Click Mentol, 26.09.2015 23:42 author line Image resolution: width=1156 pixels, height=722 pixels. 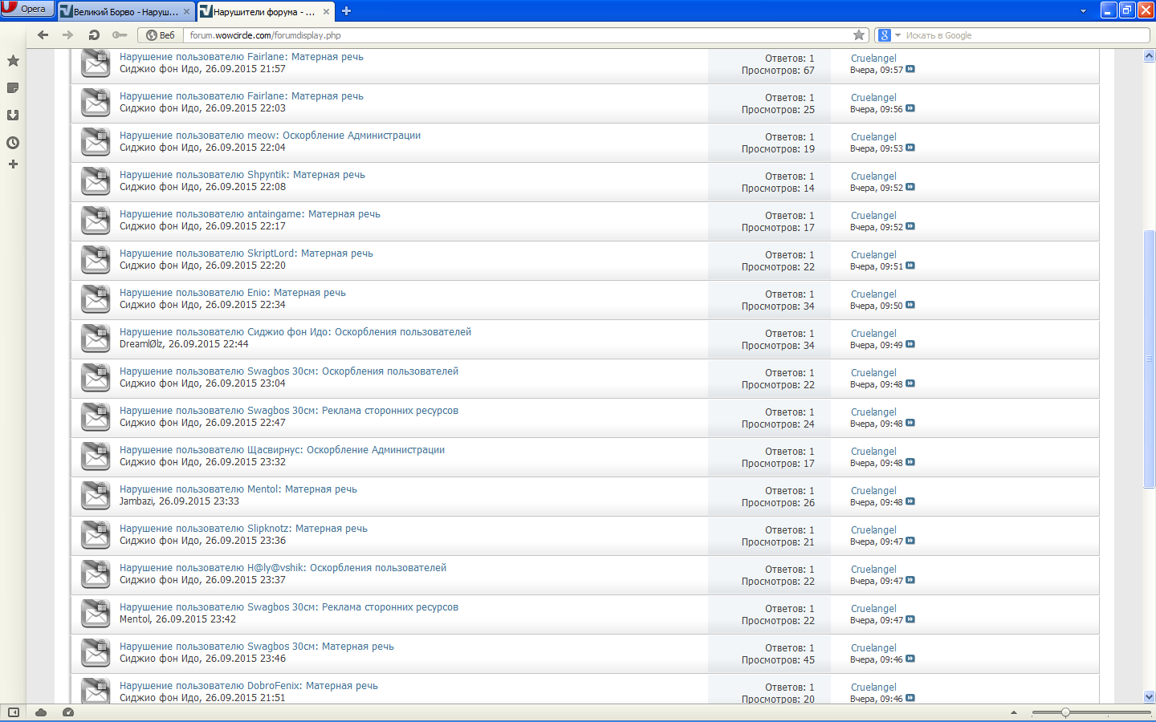(177, 619)
